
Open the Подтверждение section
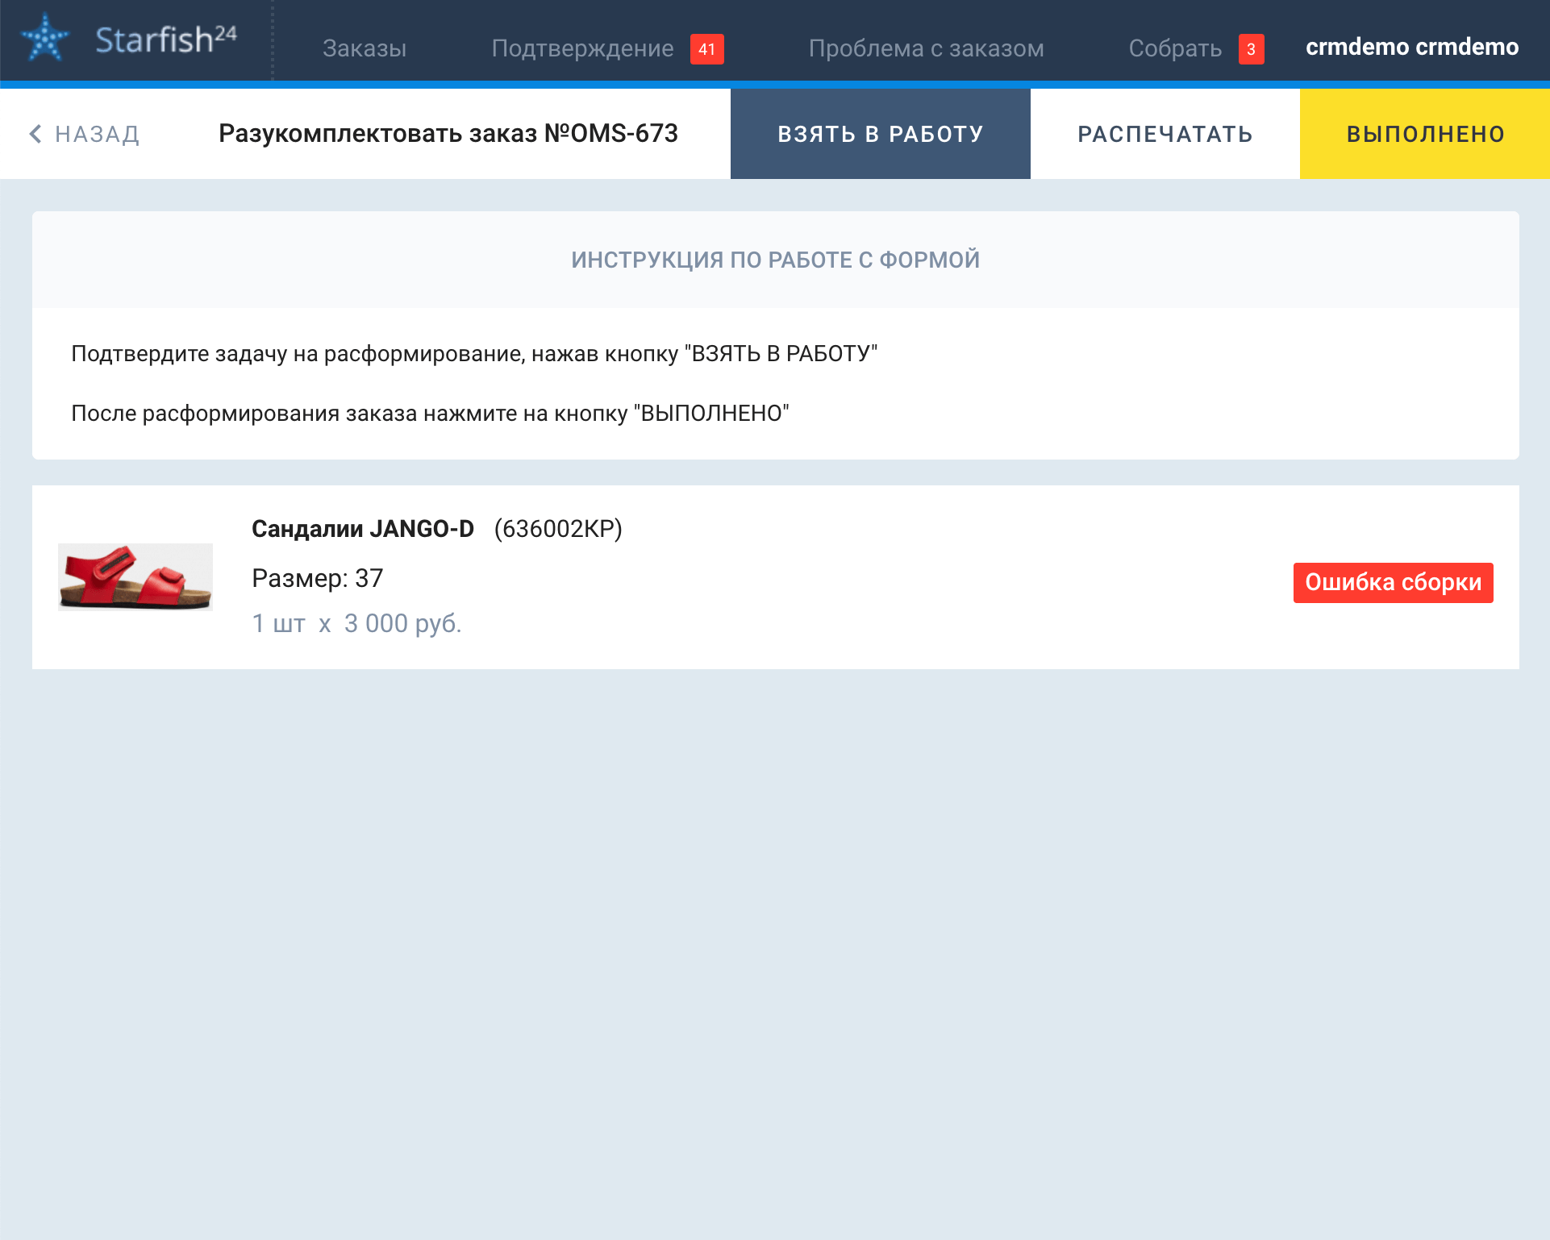[582, 48]
